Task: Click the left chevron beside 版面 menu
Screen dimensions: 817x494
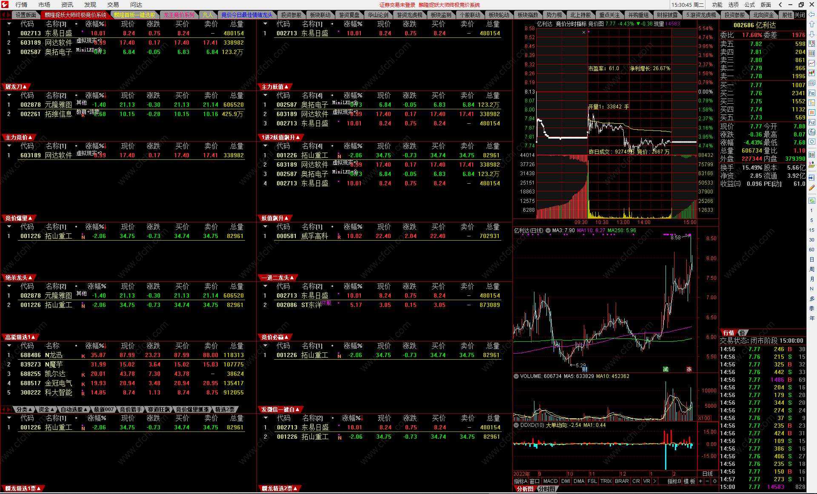Action: 780,5
